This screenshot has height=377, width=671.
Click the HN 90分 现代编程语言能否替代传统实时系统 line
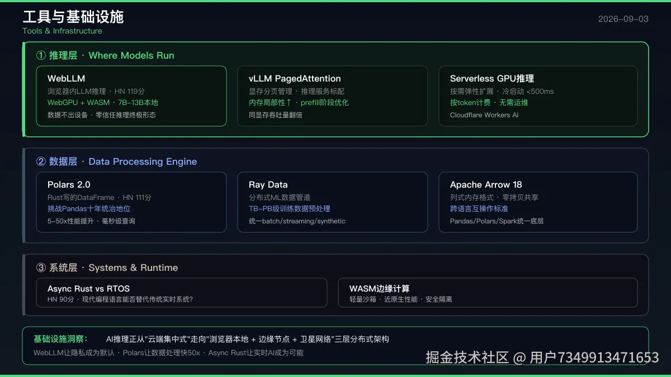[x=120, y=299]
